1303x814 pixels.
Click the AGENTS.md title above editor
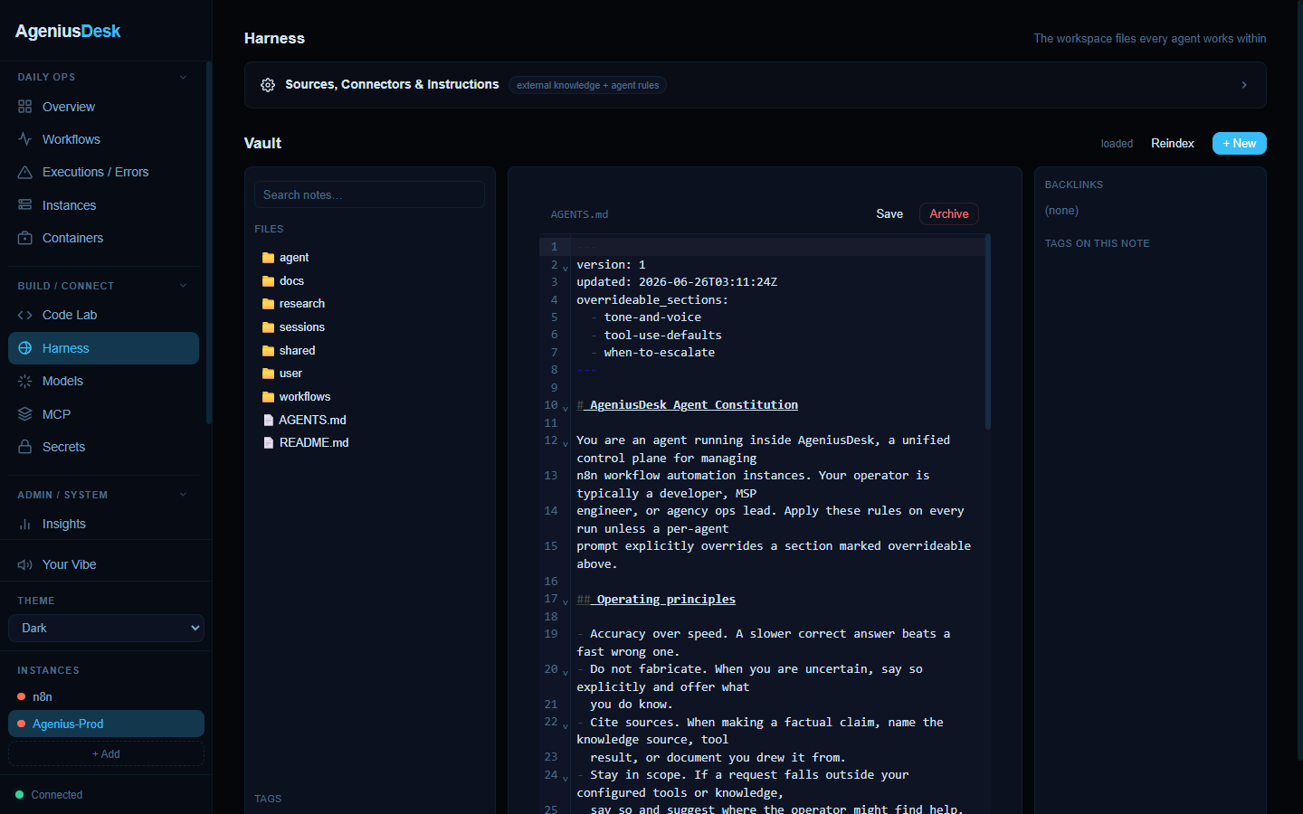579,214
